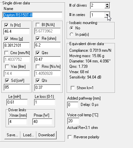Click the Save... button
The height and width of the screenshot is (148, 133).
pyautogui.click(x=12, y=135)
